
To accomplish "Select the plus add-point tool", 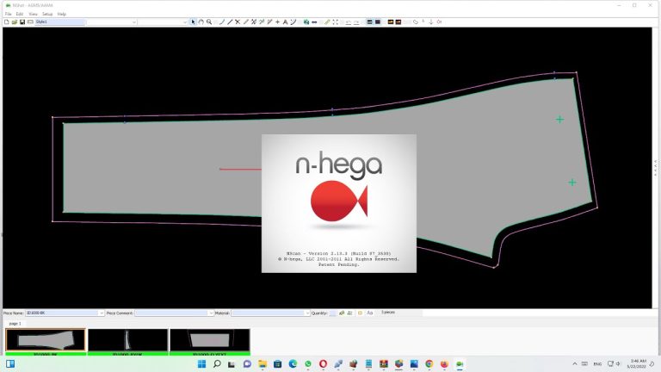I will coord(277,22).
